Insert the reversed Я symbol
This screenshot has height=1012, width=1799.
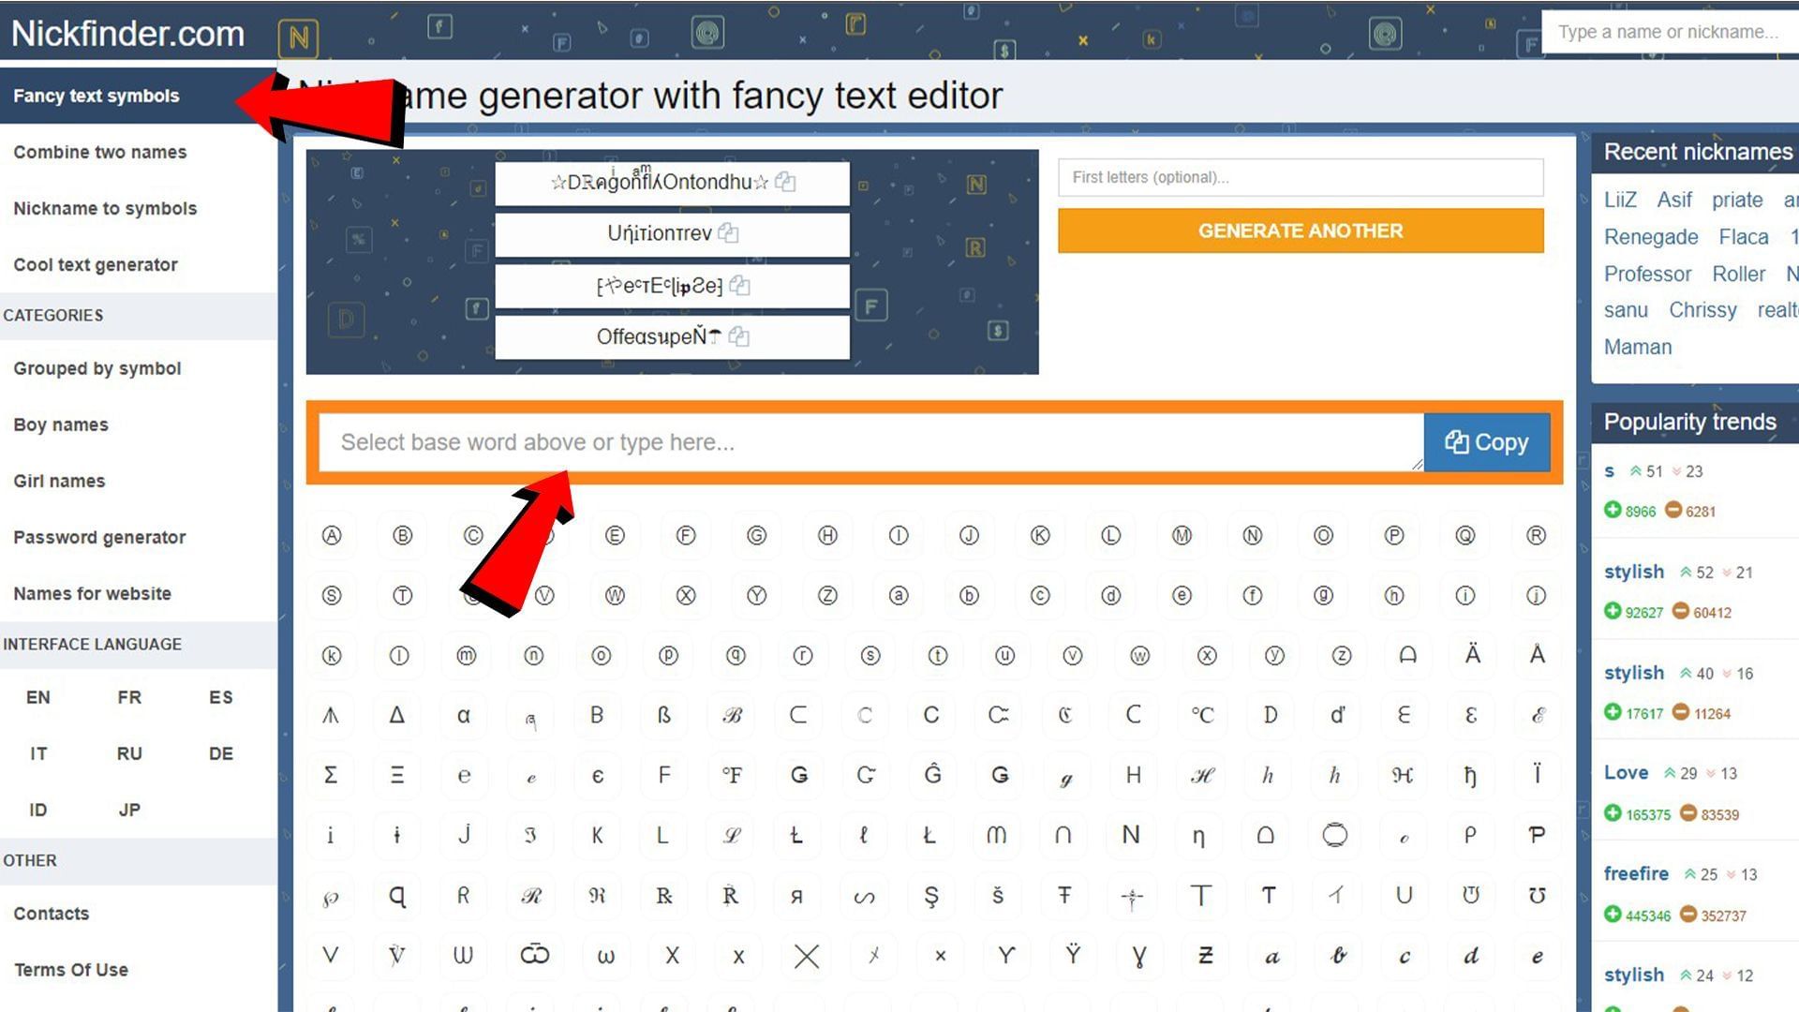click(x=796, y=896)
